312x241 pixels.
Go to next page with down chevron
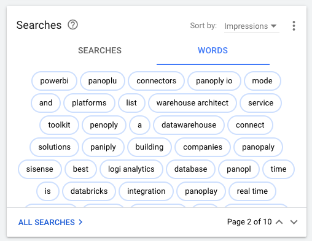(x=294, y=222)
